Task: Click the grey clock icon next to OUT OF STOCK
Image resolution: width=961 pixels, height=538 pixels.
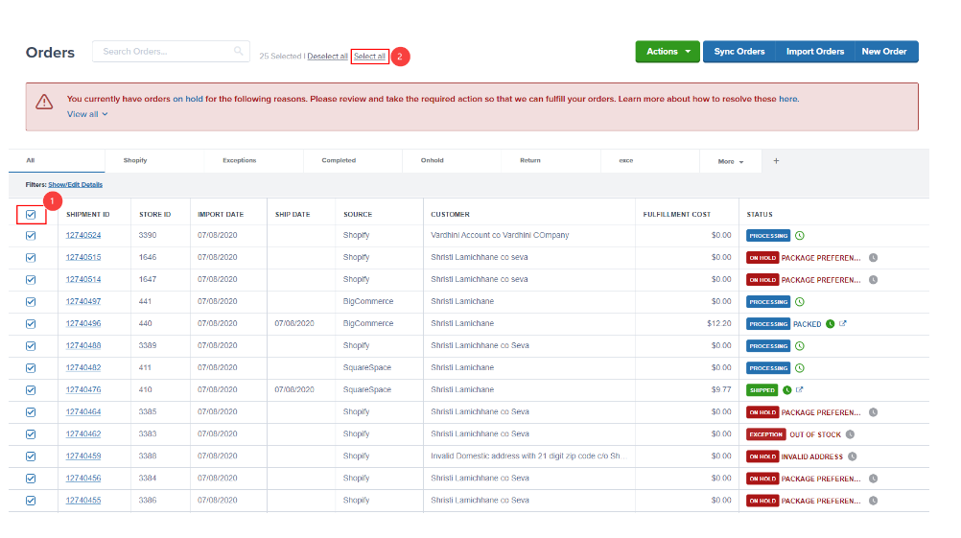Action: pos(850,434)
